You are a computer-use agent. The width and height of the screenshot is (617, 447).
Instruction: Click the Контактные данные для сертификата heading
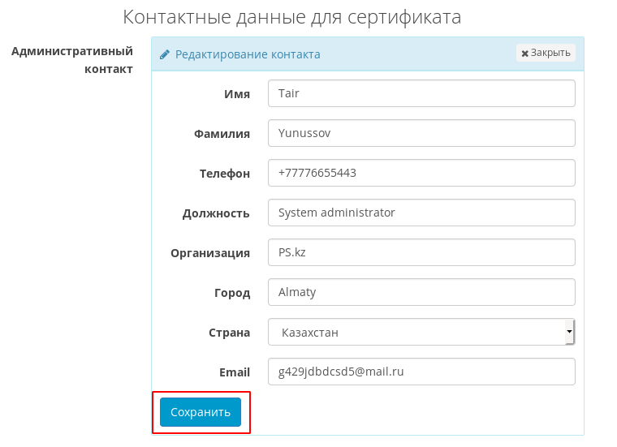(292, 17)
